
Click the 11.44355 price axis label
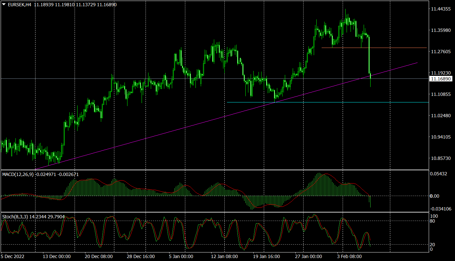tap(441, 9)
